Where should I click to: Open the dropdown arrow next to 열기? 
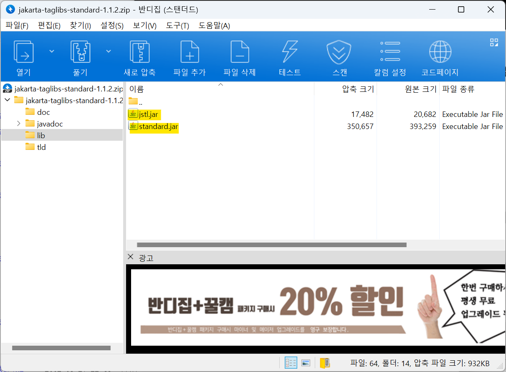click(52, 51)
